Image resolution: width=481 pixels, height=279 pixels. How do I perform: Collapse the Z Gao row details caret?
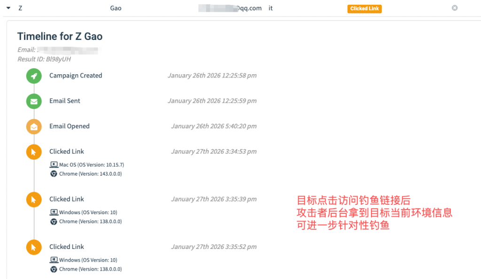tap(8, 8)
